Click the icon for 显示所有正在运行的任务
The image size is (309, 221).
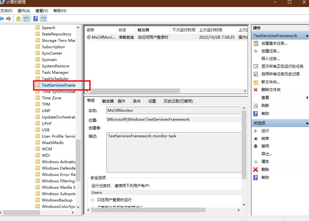coord(256,66)
